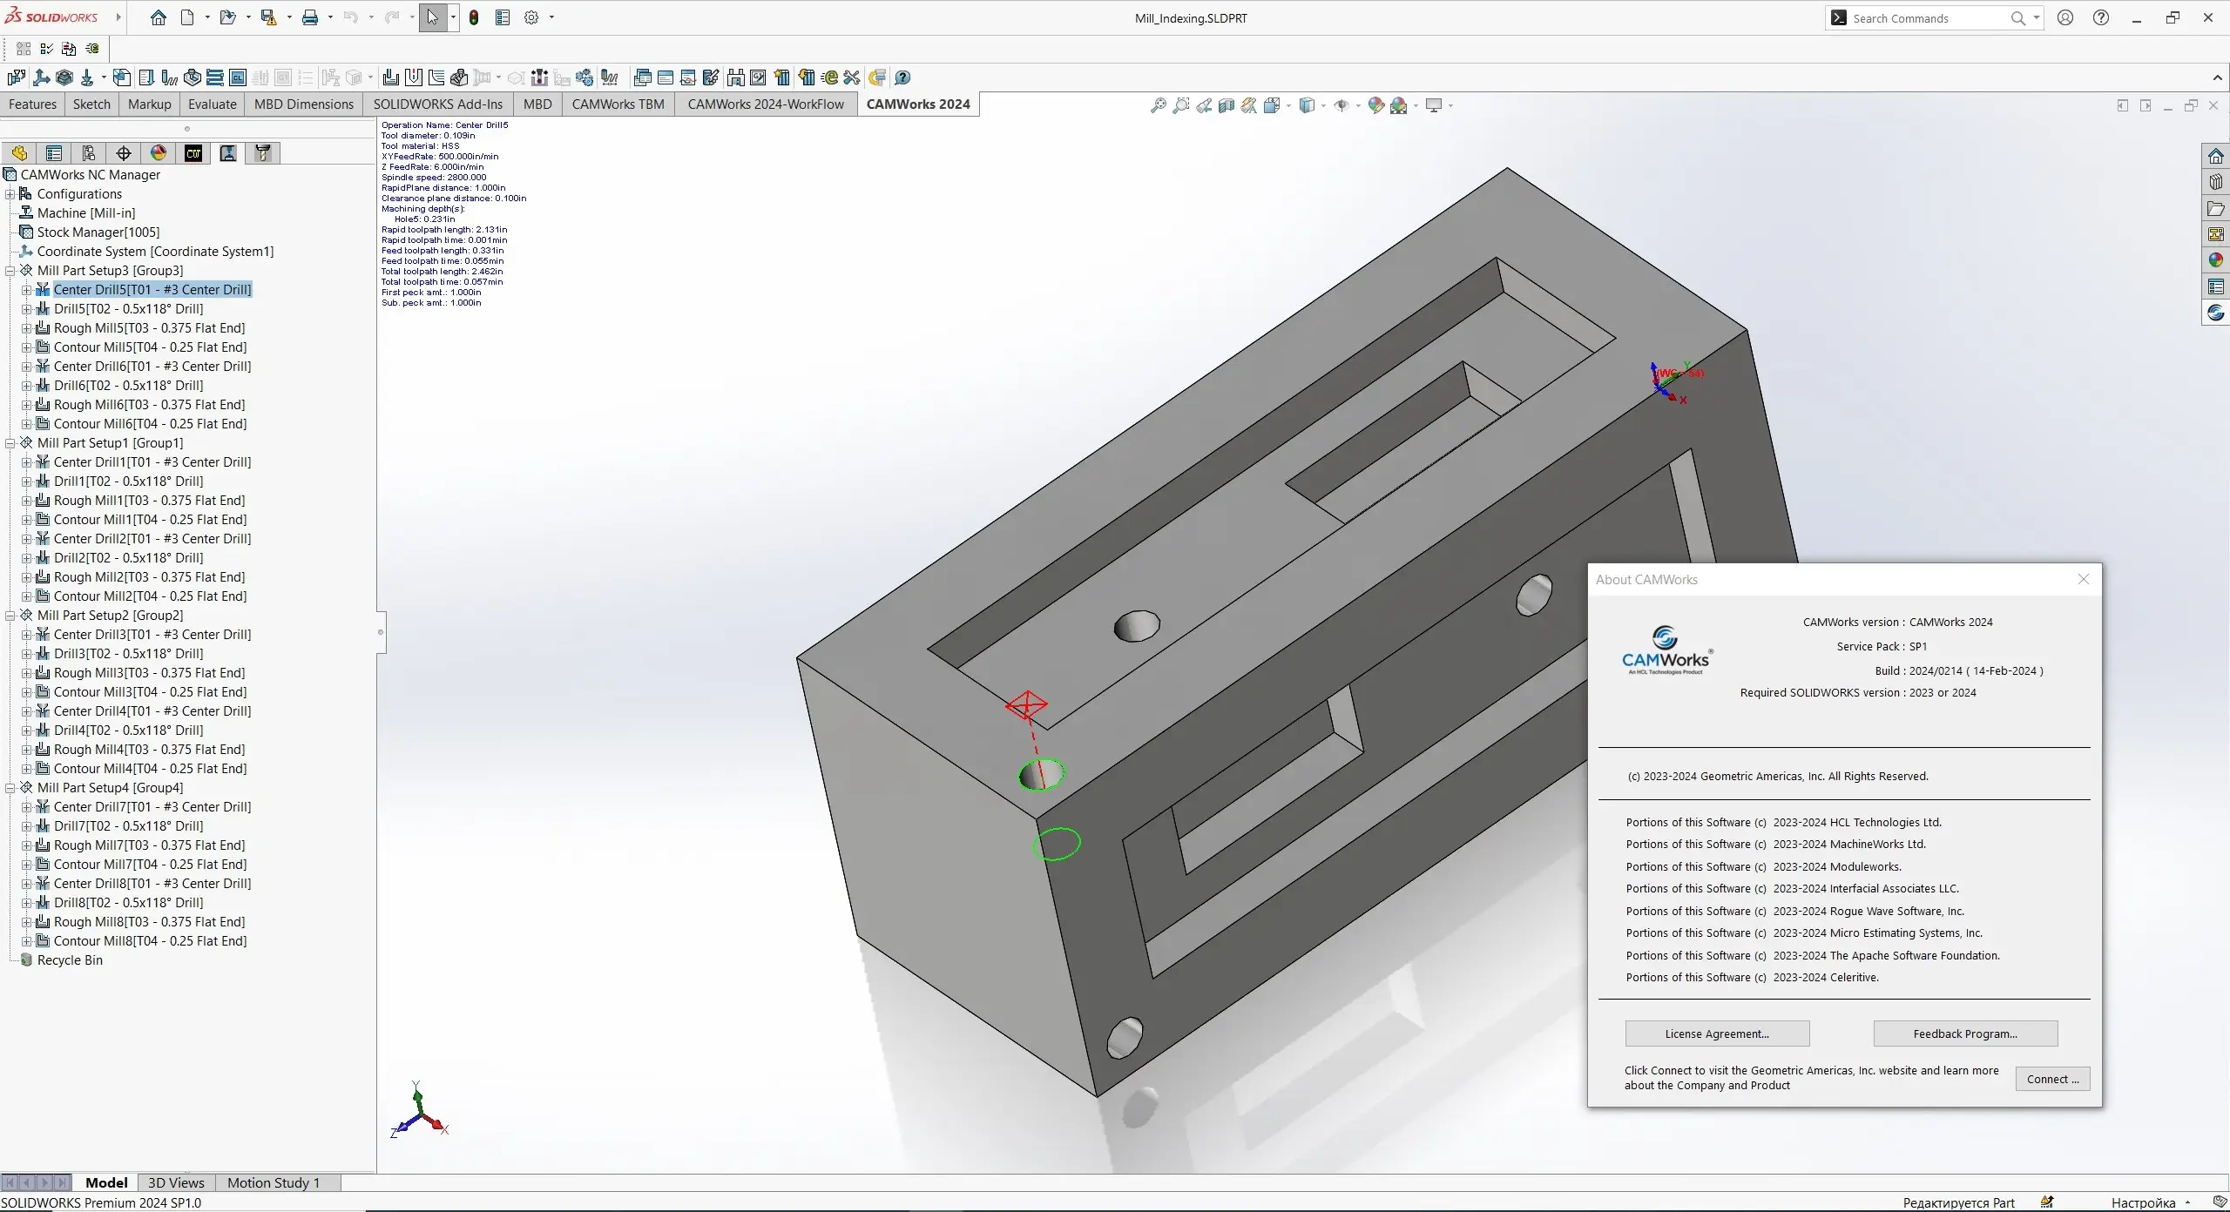The image size is (2230, 1212).
Task: Open the Stock Manager toolbar icon
Action: pos(64,77)
